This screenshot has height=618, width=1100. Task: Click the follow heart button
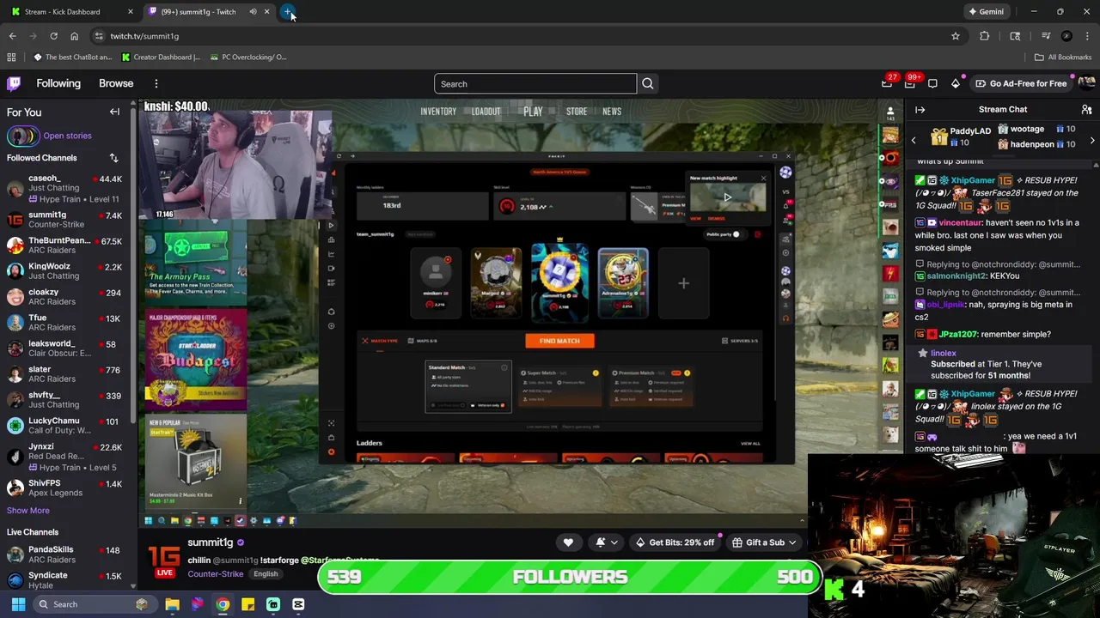click(x=568, y=542)
